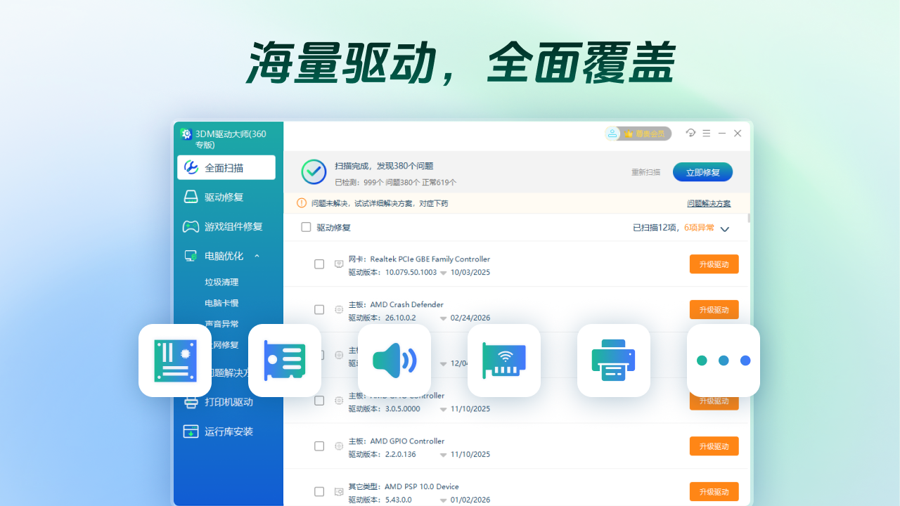Click the 其它类型：AMD PSP 10.0 Device name
900x506 pixels.
(x=404, y=486)
